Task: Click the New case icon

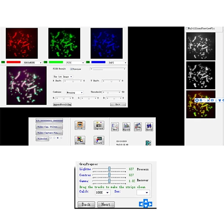Action: 115,127
